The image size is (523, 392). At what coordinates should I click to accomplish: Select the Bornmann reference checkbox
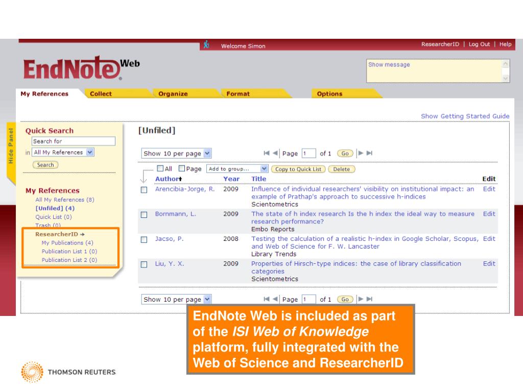[x=144, y=215]
